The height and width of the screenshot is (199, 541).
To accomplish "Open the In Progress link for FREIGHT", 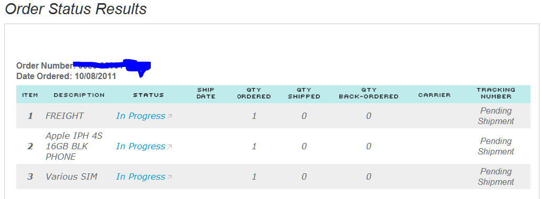I will coord(141,116).
